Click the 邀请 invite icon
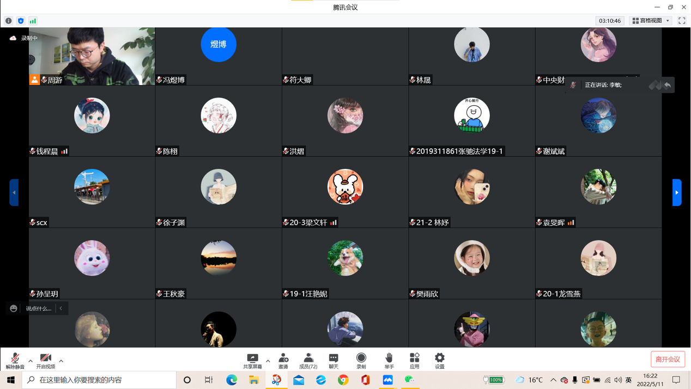This screenshot has width=691, height=389. pos(283,360)
